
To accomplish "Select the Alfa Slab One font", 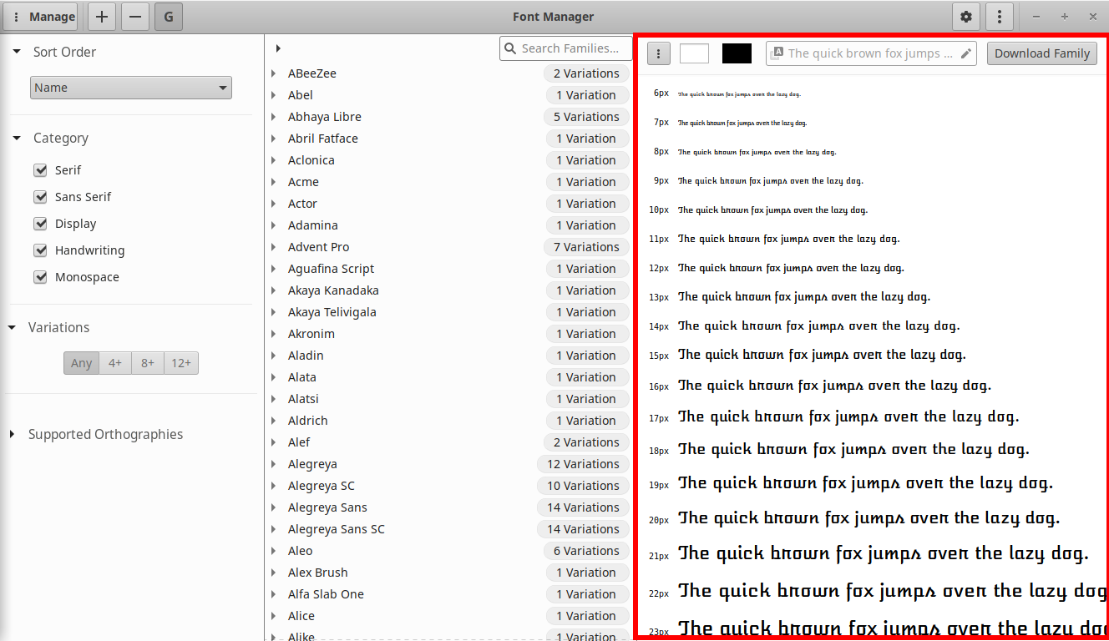I will click(449, 594).
